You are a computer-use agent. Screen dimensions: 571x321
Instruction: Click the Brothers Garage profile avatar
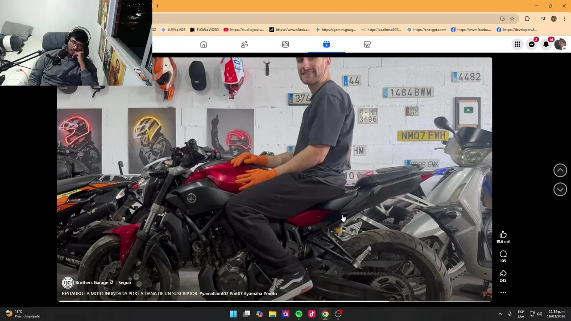coord(67,282)
